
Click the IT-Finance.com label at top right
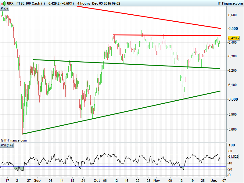pyautogui.click(x=230, y=3)
